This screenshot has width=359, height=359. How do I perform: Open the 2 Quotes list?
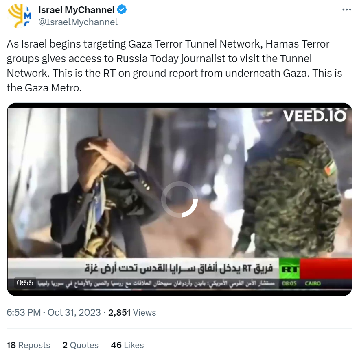coord(80,345)
